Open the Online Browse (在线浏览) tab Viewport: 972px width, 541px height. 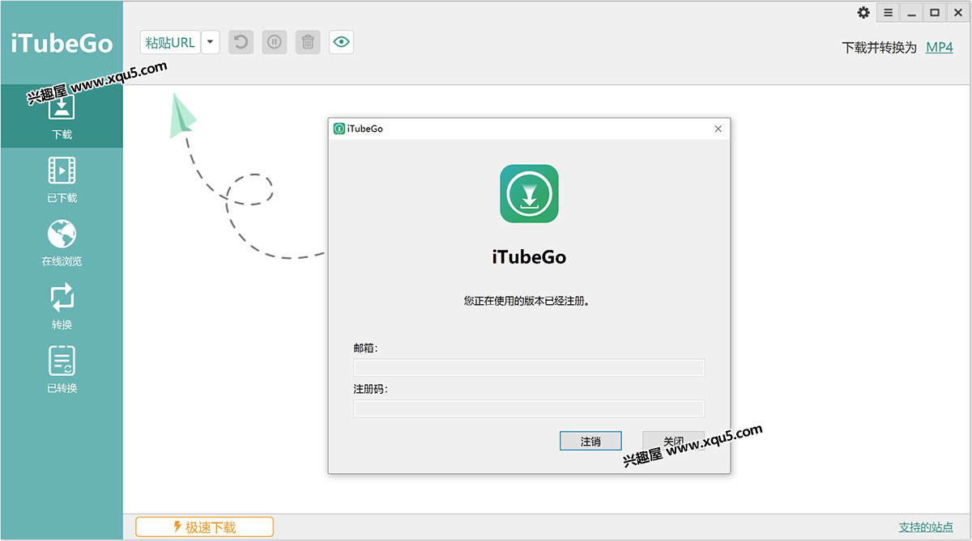(x=62, y=243)
